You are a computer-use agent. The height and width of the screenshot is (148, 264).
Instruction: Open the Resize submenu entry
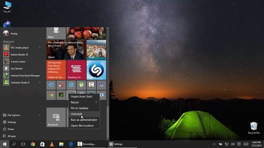click(84, 102)
